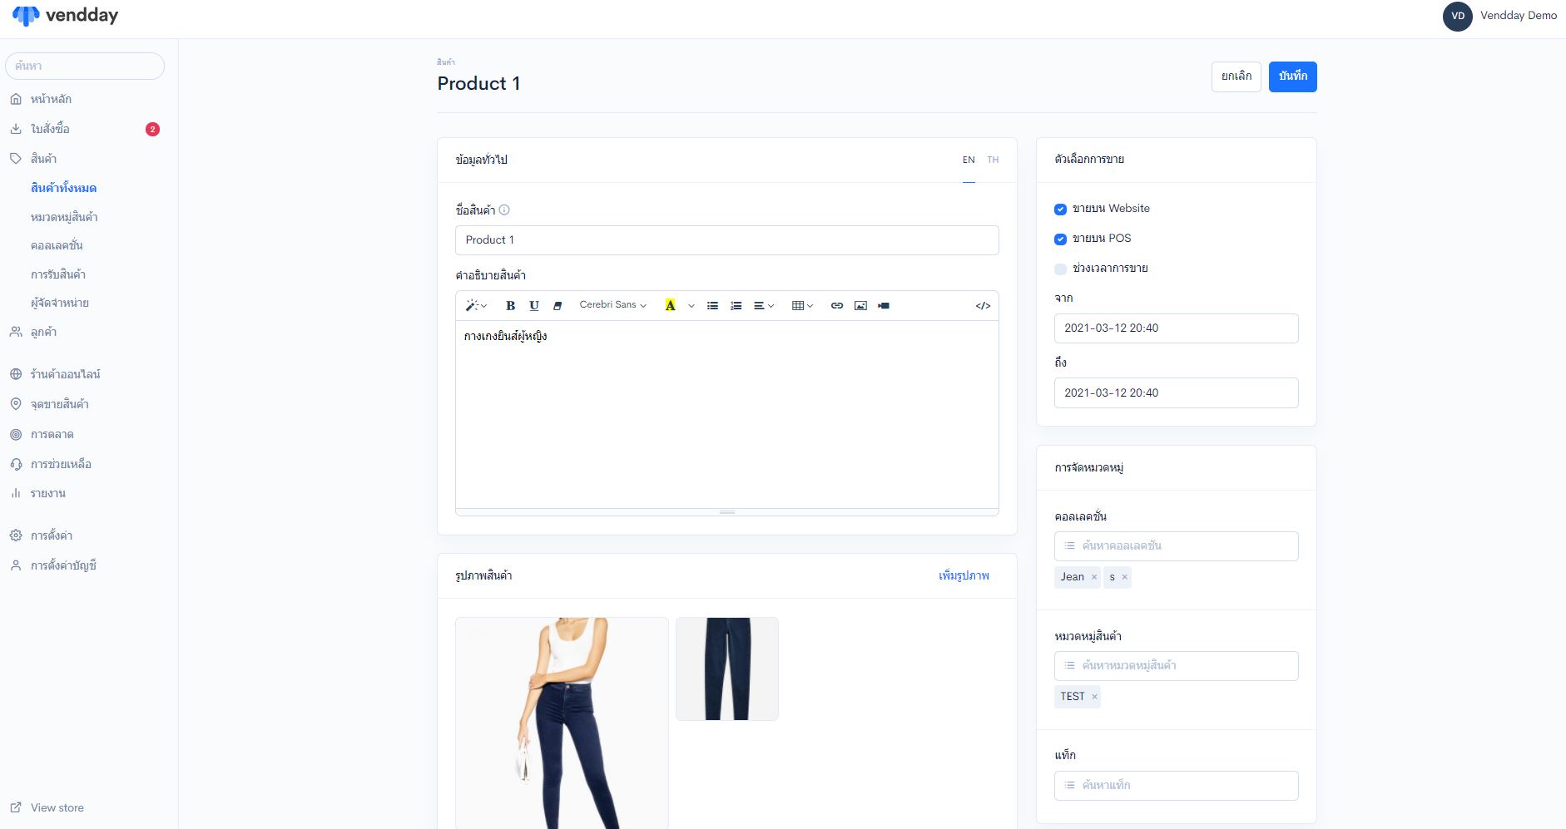Viewport: 1566px width, 829px height.
Task: Select the small folded jeans thumbnail
Action: pyautogui.click(x=727, y=669)
